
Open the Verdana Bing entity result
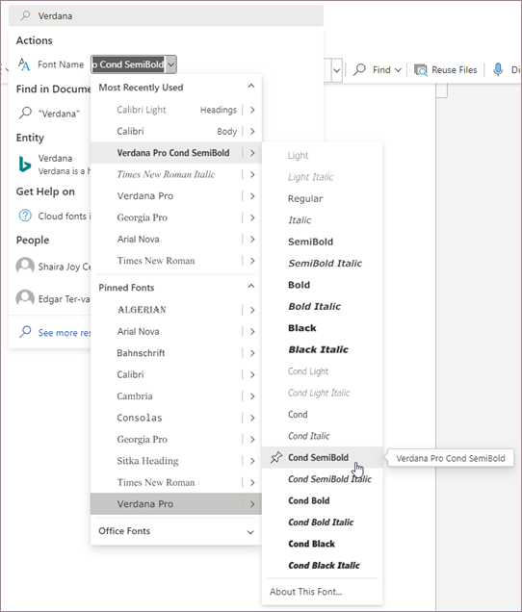(53, 165)
